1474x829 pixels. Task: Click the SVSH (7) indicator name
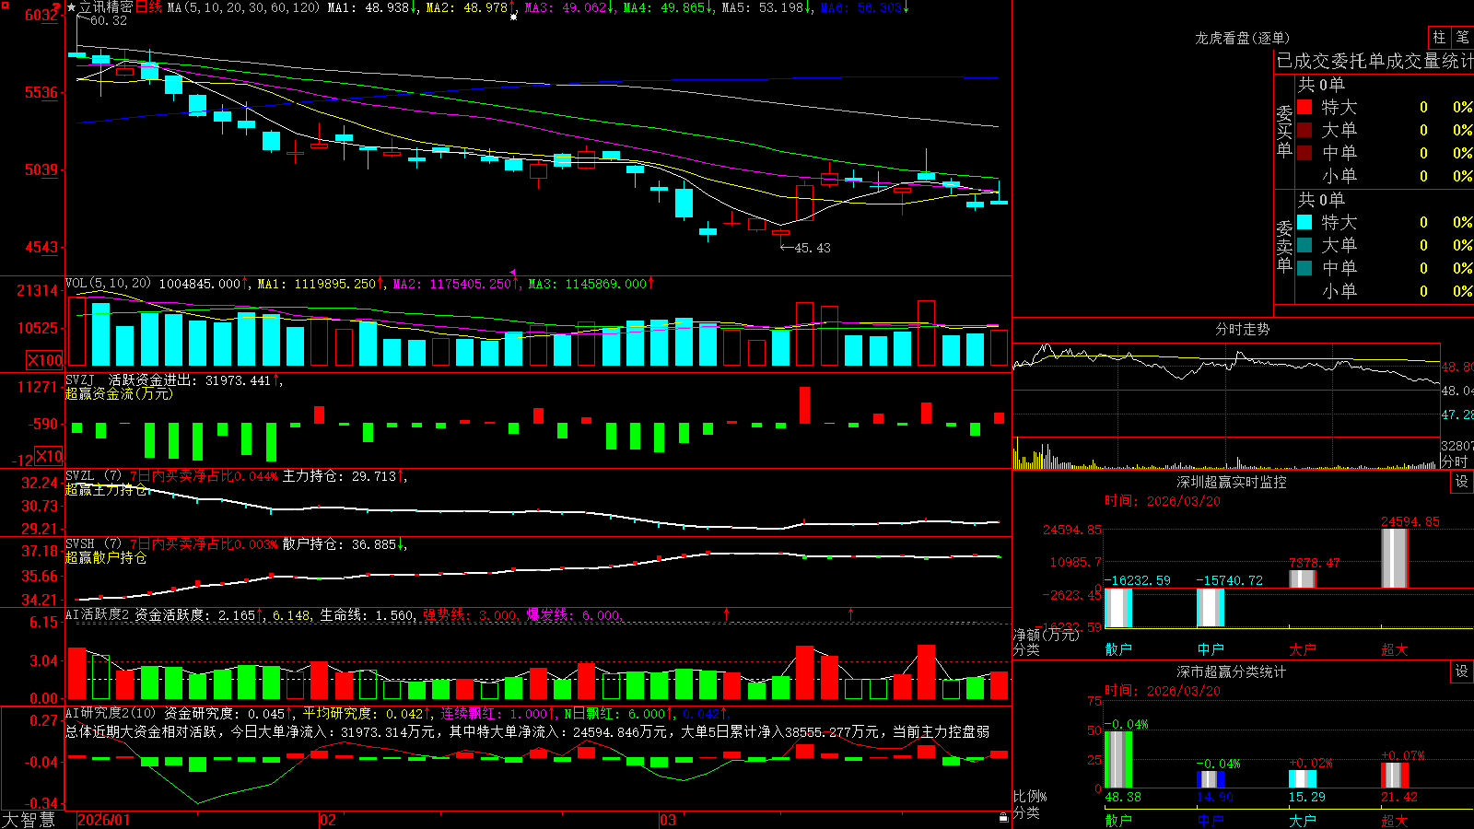coord(93,543)
